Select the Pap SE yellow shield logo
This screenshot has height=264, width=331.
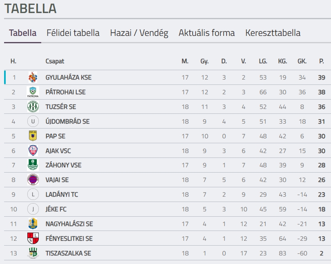[33, 136]
